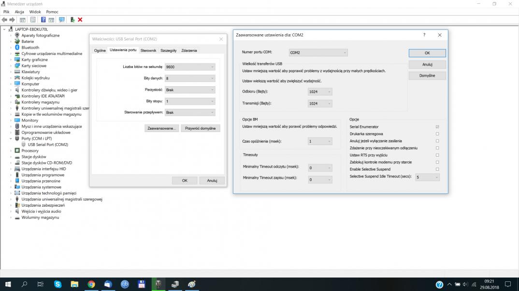Open the Numer portu COM dropdown

(x=318, y=53)
